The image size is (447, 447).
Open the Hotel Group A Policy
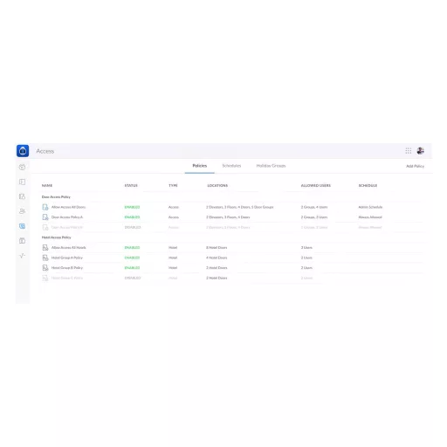click(67, 258)
